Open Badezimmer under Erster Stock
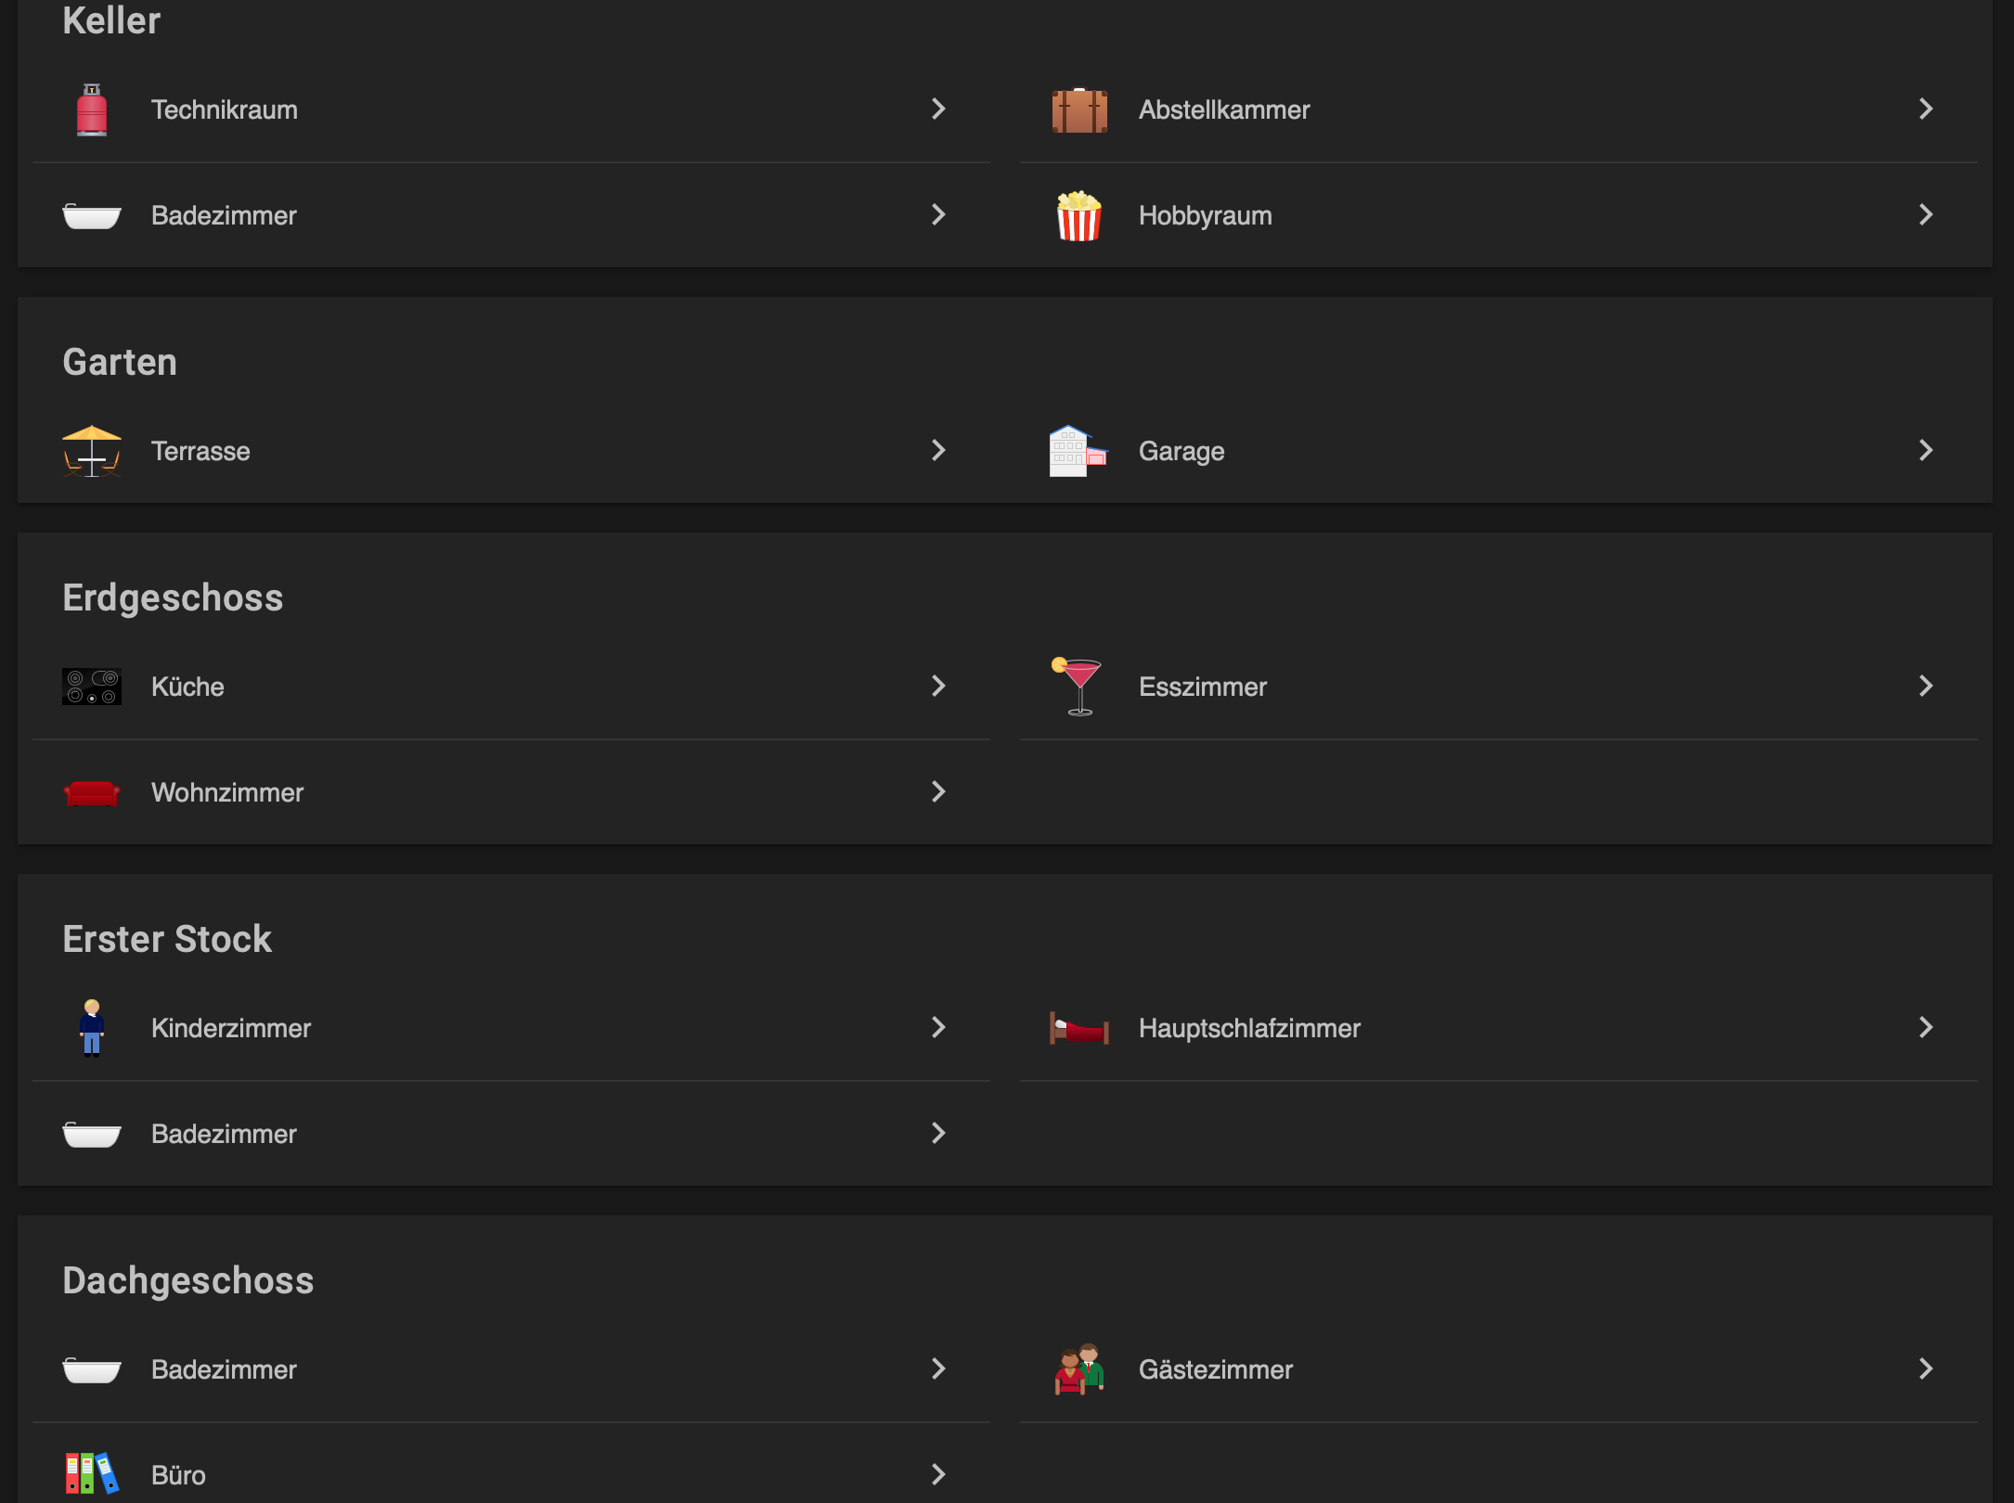This screenshot has width=2014, height=1503. (510, 1134)
